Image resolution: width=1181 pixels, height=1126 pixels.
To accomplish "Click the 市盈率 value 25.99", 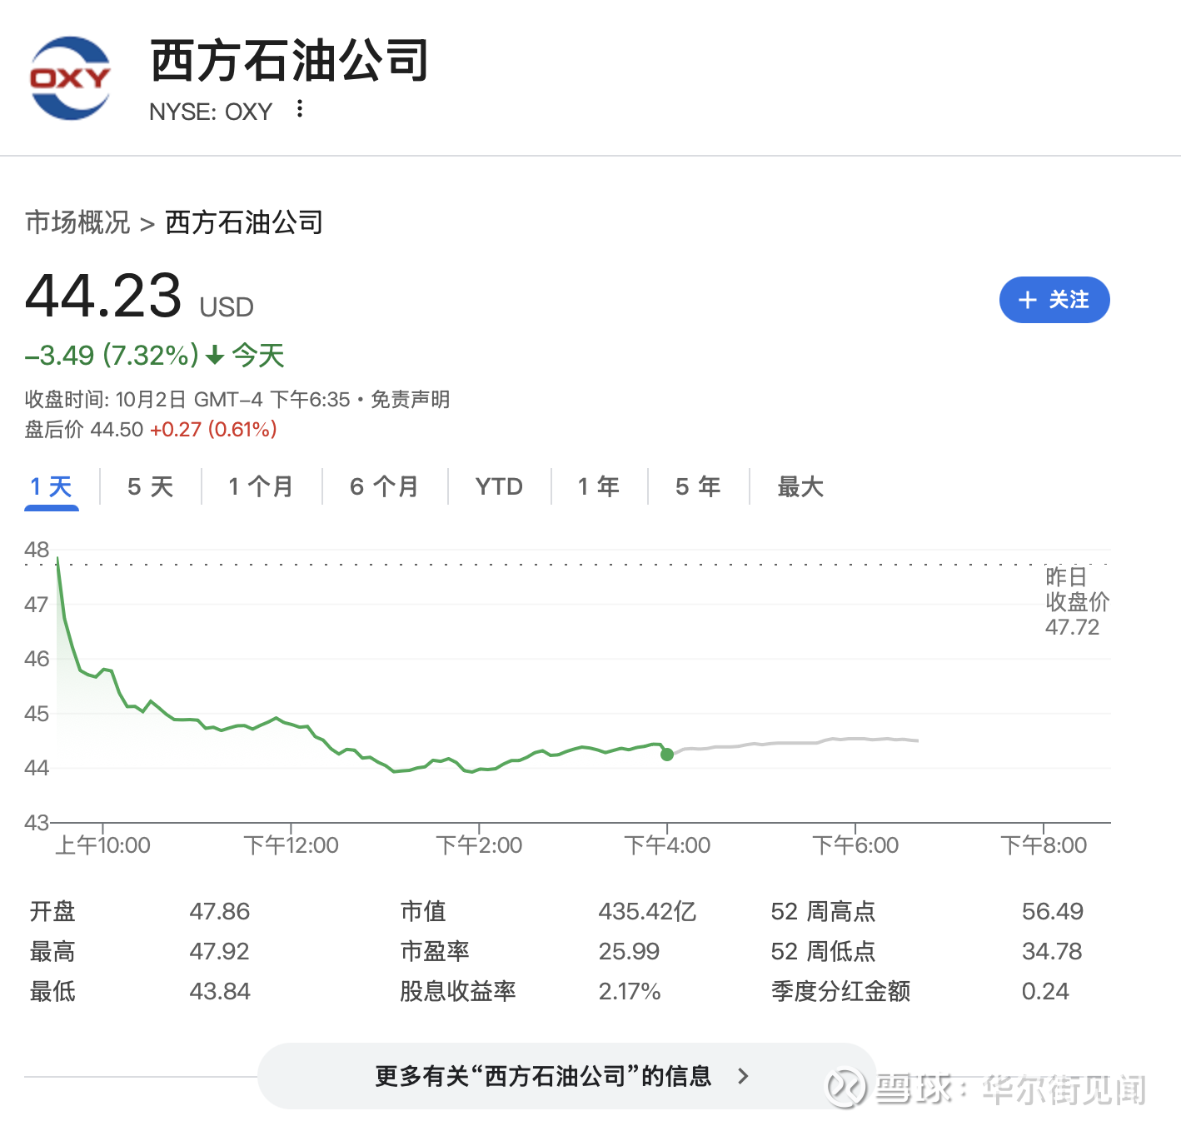I will 629,951.
